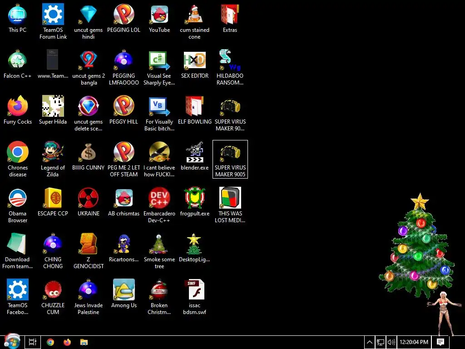The height and width of the screenshot is (349, 465).
Task: Open the Broken Christm... ornament icon
Action: pyautogui.click(x=159, y=297)
